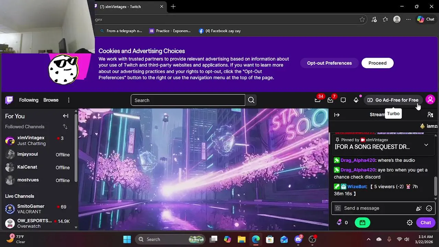Open Windows taskbar Search box
The height and width of the screenshot is (247, 439).
(x=170, y=239)
